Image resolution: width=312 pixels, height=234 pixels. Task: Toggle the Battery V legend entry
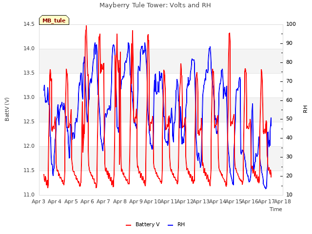tap(142, 224)
